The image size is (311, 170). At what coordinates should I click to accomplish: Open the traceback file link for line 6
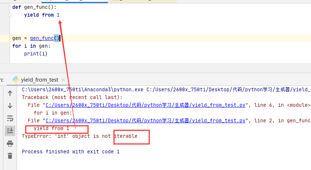[x=145, y=105]
